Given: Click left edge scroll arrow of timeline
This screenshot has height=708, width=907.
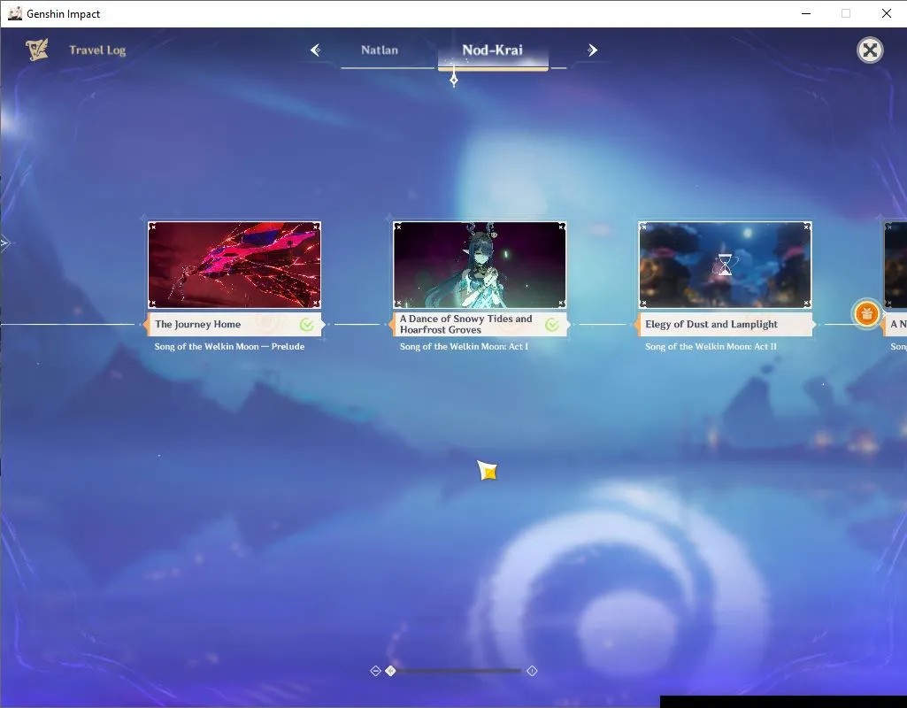Looking at the screenshot, I should (x=5, y=243).
